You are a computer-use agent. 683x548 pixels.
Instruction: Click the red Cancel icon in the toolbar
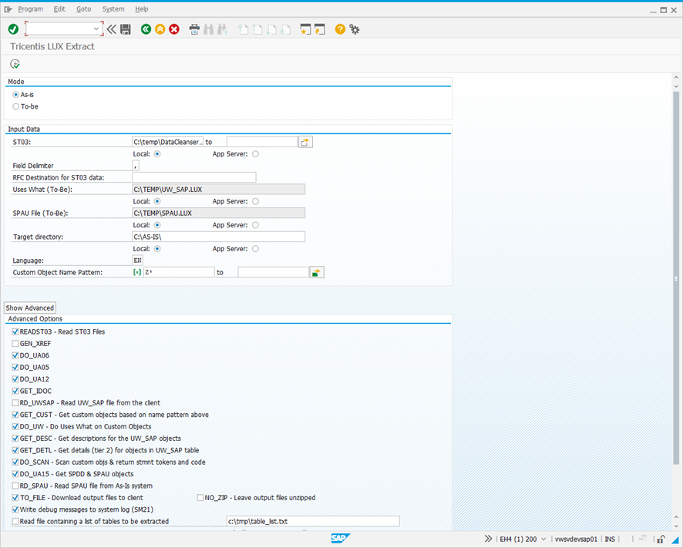click(173, 29)
